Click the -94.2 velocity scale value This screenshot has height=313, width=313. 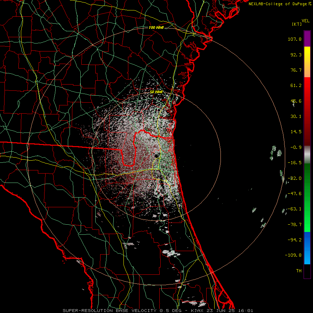pos(295,240)
